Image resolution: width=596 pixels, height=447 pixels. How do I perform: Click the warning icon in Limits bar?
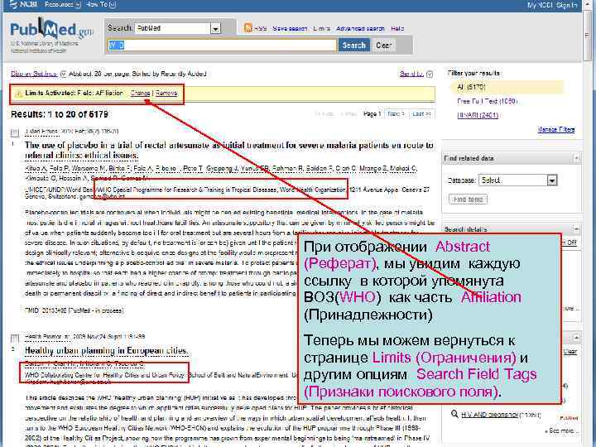18,94
